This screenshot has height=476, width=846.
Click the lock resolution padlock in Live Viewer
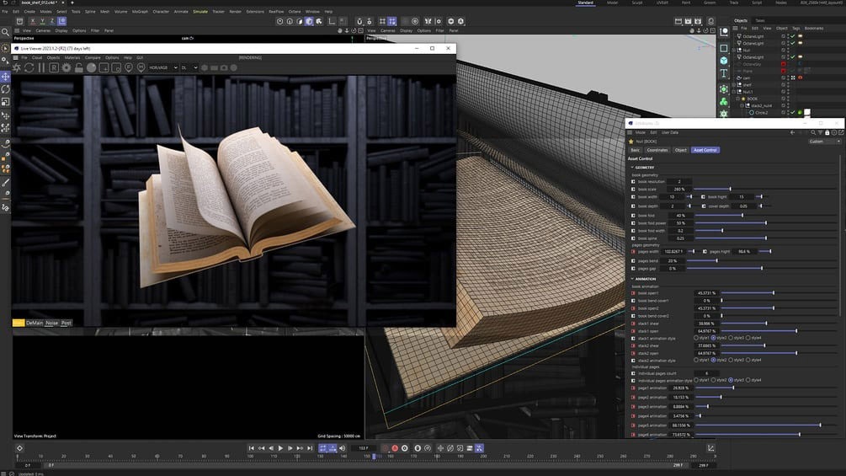(77, 67)
